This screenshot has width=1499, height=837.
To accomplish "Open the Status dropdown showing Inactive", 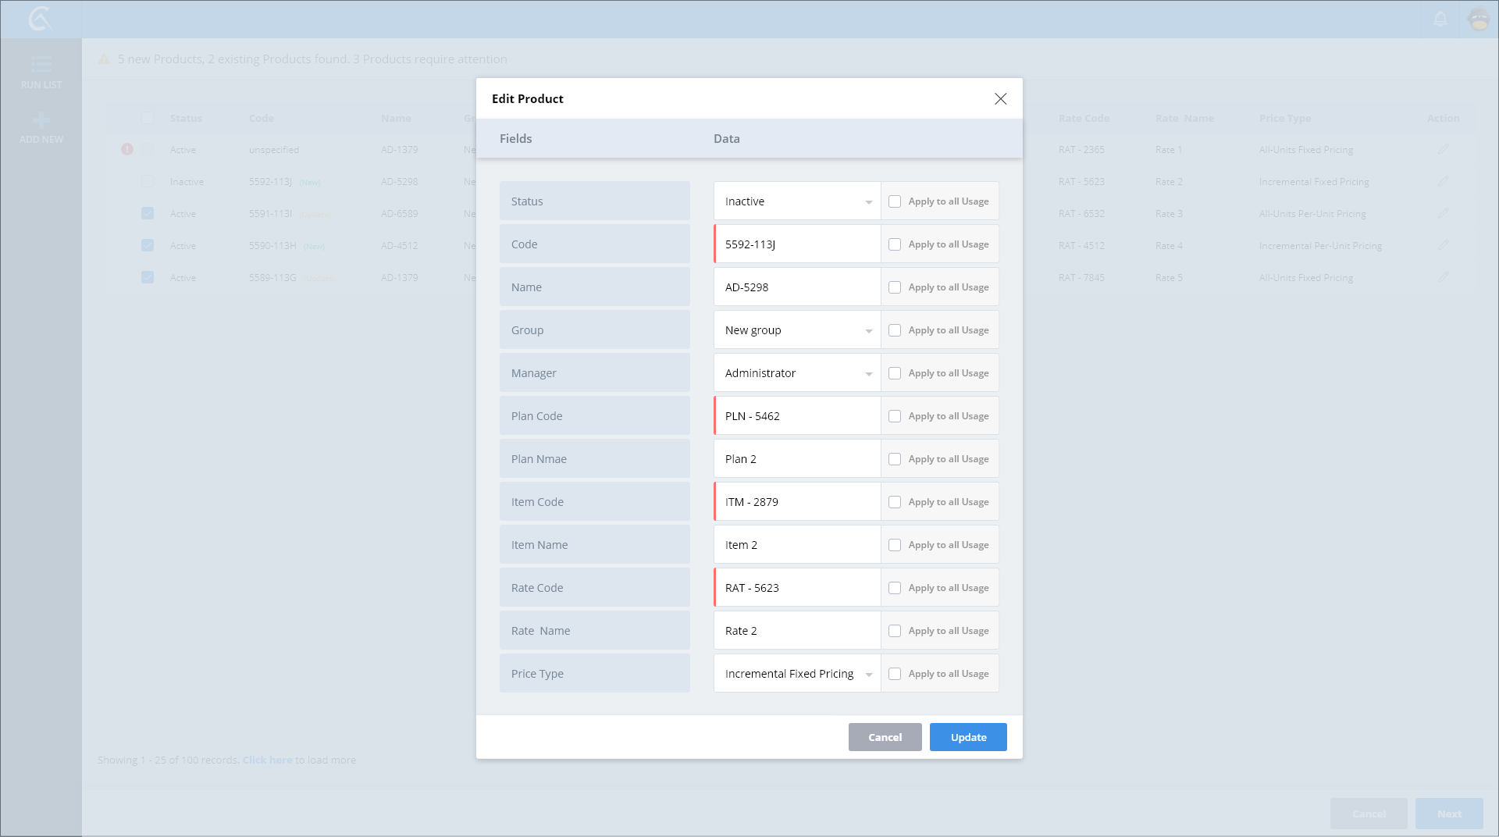I will (796, 201).
